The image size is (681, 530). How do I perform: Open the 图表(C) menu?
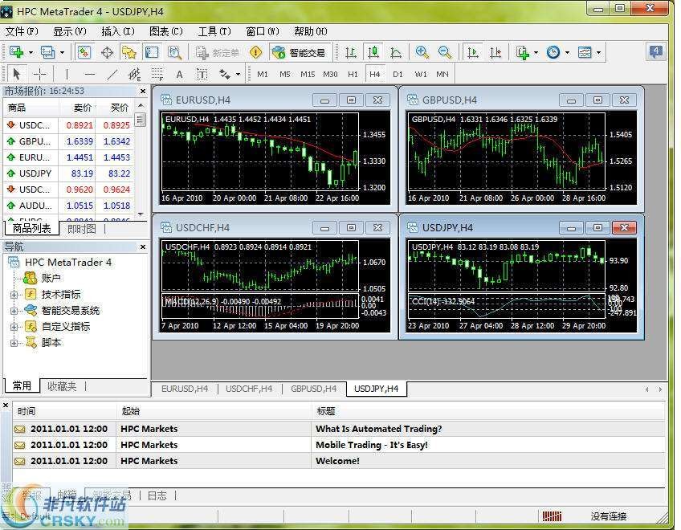click(x=166, y=31)
